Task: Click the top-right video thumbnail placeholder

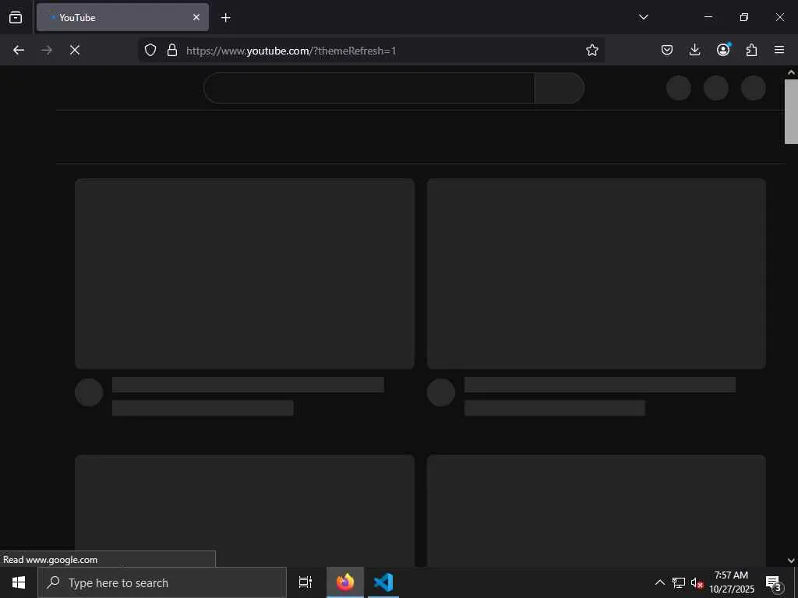Action: point(596,273)
